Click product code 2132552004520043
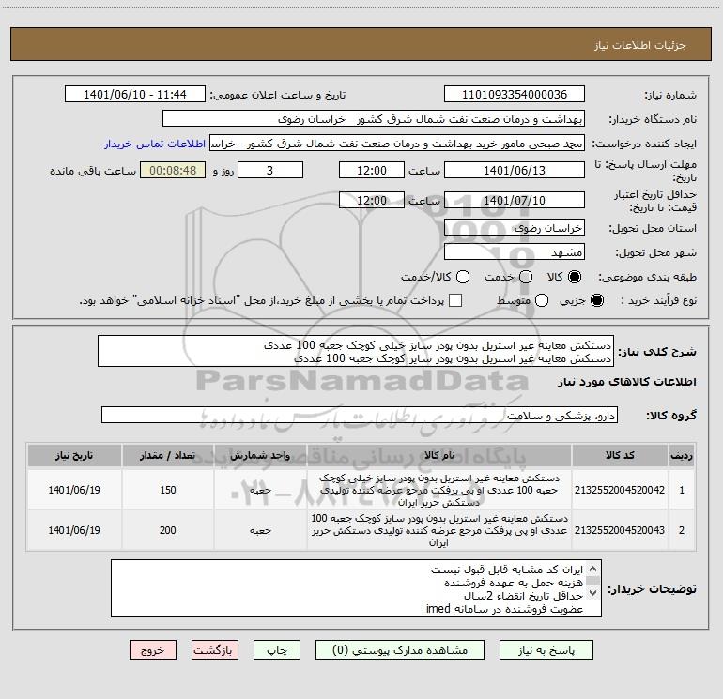Image resolution: width=723 pixels, height=699 pixels. click(x=620, y=530)
